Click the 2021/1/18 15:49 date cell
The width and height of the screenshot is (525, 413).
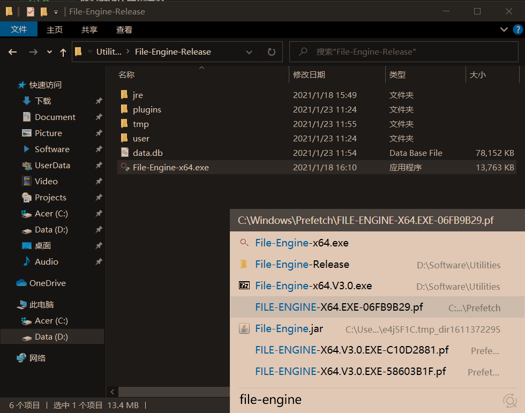pos(325,95)
